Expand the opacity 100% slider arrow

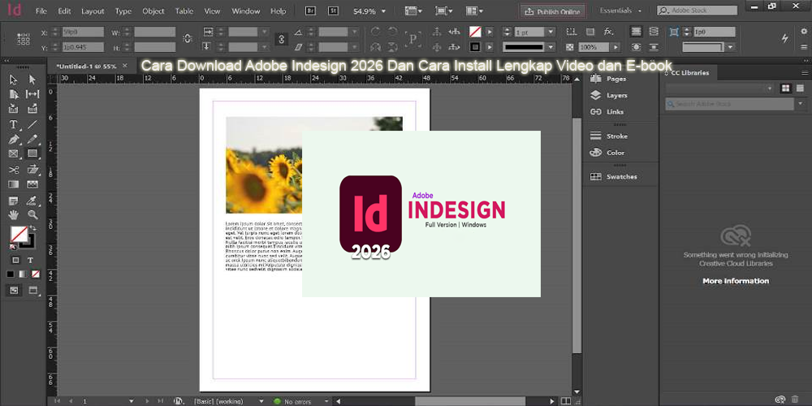tap(615, 47)
